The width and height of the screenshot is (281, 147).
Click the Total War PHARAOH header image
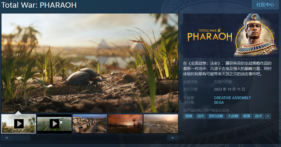pyautogui.click(x=231, y=36)
